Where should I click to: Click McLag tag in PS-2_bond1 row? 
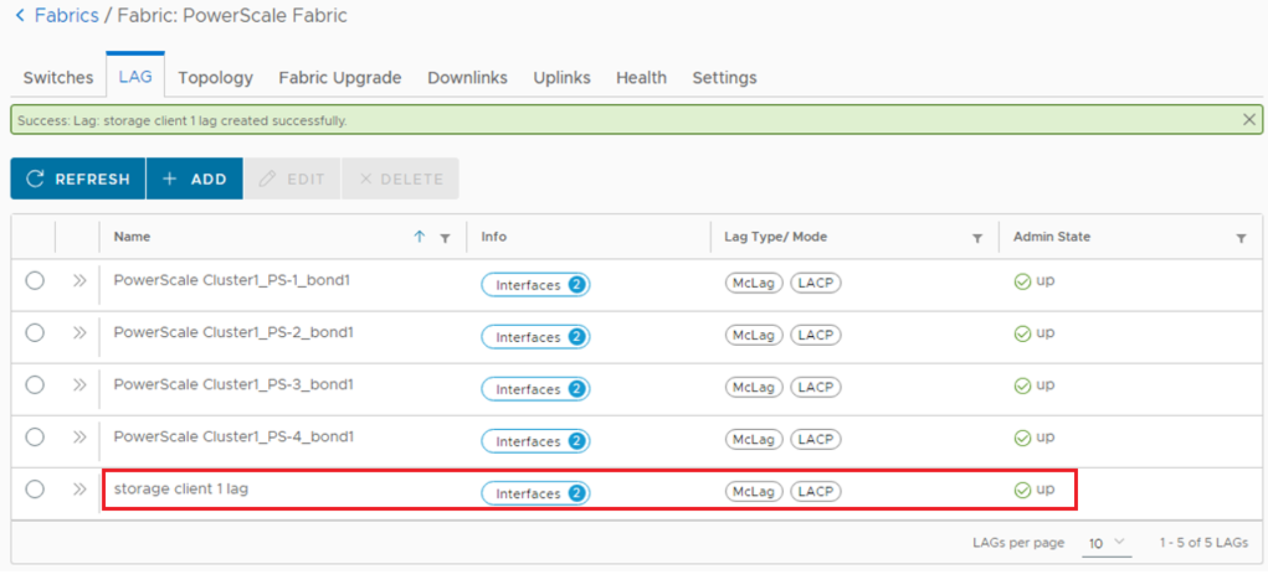click(754, 335)
